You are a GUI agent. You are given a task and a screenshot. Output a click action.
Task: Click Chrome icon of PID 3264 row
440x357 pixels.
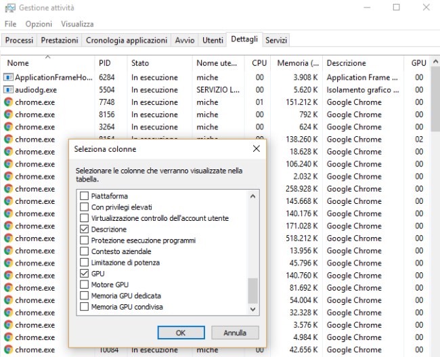(x=8, y=127)
